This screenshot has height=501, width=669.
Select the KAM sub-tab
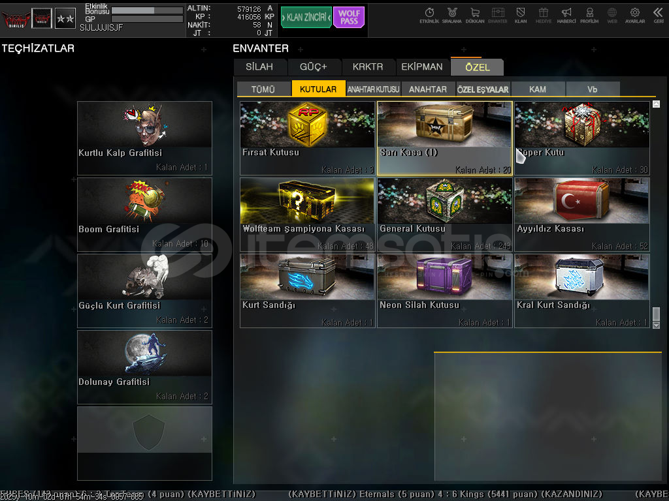(x=538, y=89)
